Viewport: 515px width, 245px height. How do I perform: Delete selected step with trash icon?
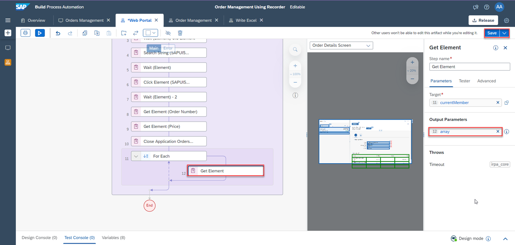click(x=180, y=33)
